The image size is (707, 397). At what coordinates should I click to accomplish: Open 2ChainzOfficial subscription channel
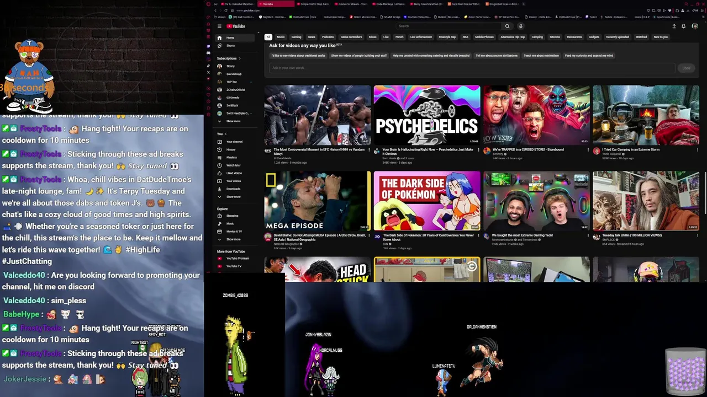click(235, 90)
